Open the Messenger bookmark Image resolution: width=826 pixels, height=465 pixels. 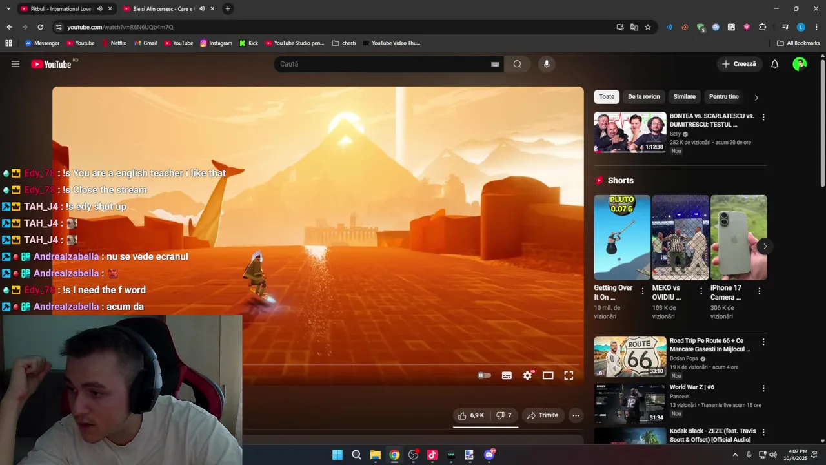[42, 43]
